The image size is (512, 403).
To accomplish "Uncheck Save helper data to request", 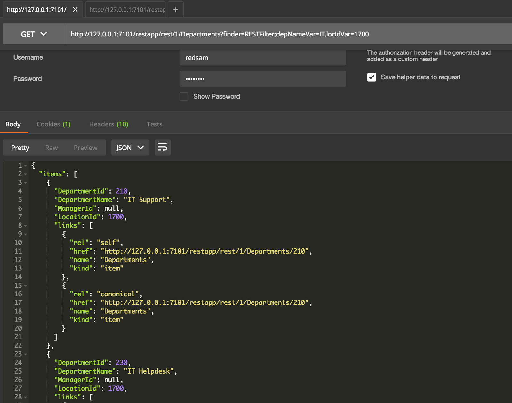I will pyautogui.click(x=372, y=77).
